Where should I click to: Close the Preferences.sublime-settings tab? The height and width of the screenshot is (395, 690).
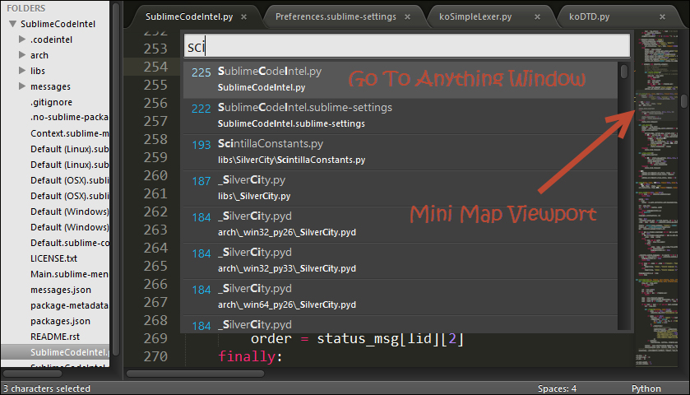pyautogui.click(x=407, y=16)
